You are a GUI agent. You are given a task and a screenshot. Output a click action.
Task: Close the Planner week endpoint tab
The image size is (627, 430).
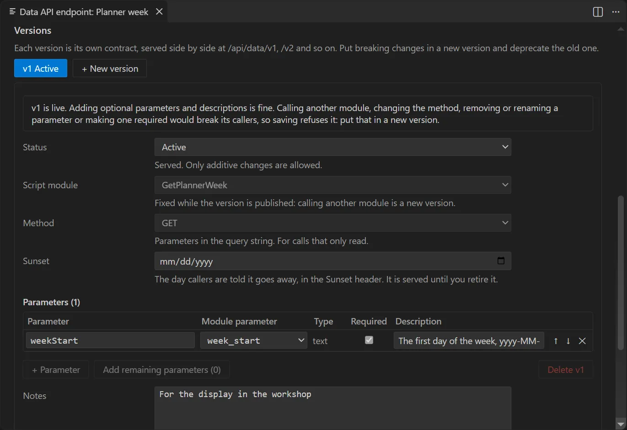pyautogui.click(x=159, y=11)
